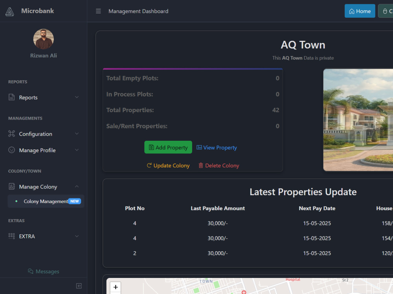Click the EXTRA grid dots icon

click(x=11, y=236)
